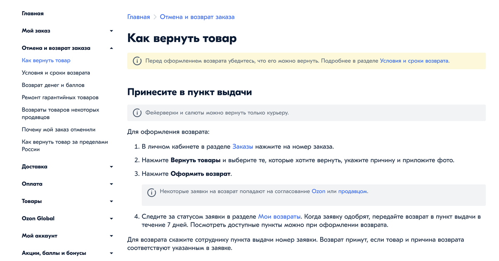Screen dimensions: 499x261
Task: Click the heading Принесите в пункт выдачи
Action: pyautogui.click(x=190, y=92)
